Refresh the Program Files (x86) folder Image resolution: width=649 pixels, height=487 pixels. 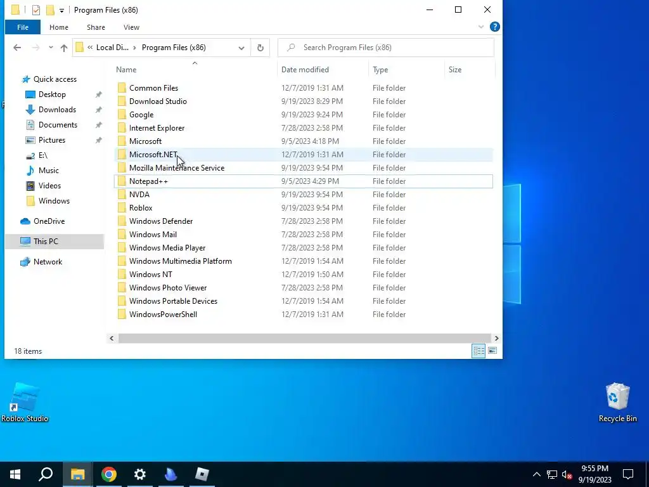(x=260, y=48)
